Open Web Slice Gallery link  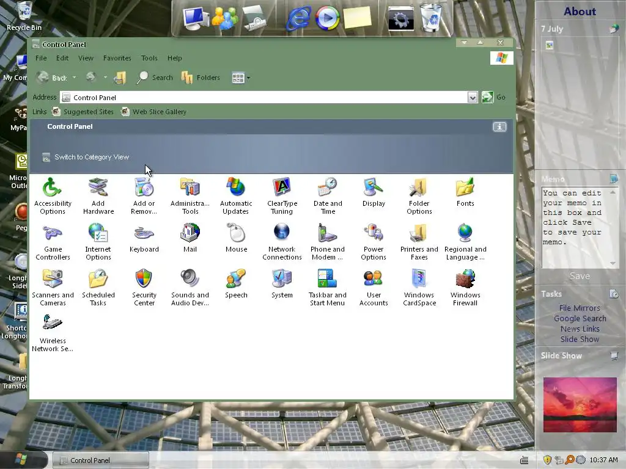(x=153, y=112)
